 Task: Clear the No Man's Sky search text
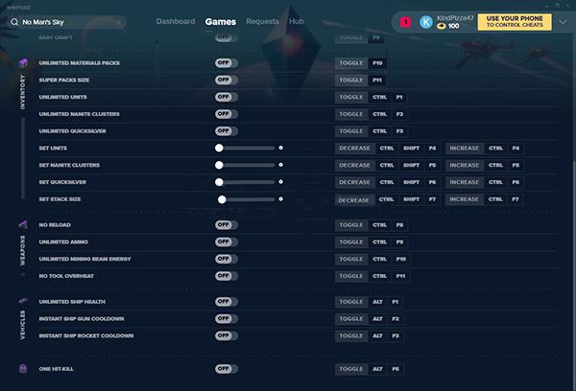pos(119,22)
